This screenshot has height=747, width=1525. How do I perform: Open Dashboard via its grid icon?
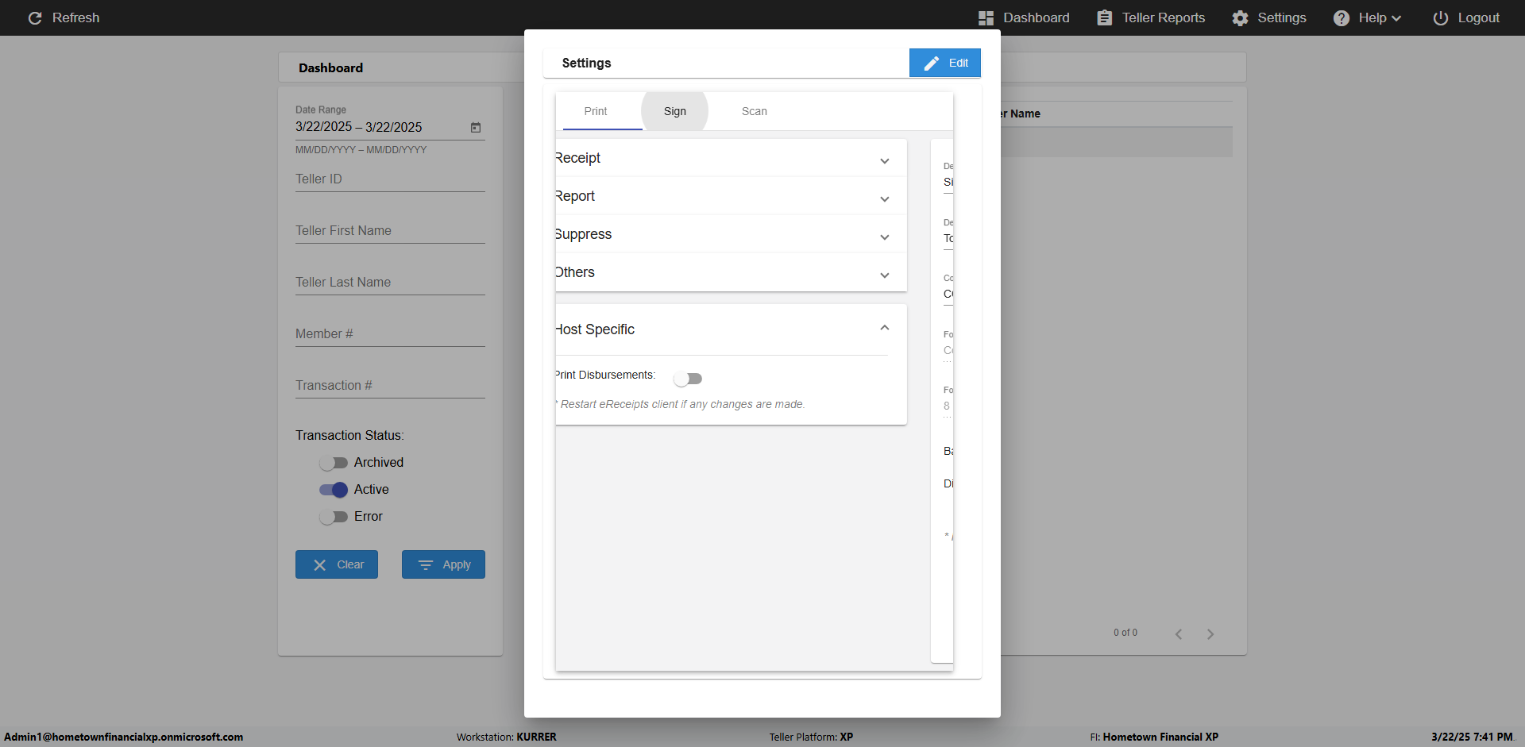986,17
